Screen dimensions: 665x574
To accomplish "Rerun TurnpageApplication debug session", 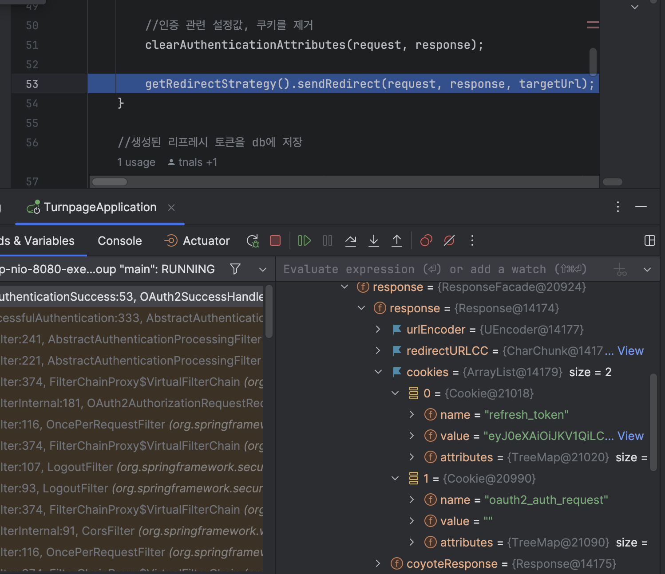I will point(253,241).
